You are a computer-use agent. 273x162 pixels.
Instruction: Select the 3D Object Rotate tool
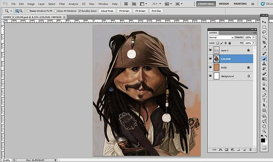(264, 116)
